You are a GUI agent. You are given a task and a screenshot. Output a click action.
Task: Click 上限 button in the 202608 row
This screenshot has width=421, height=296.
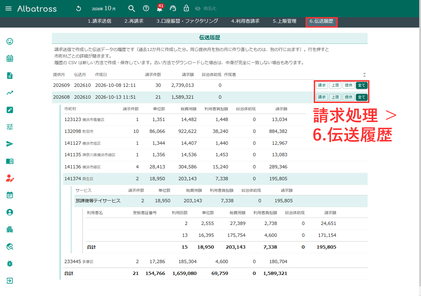coord(335,97)
